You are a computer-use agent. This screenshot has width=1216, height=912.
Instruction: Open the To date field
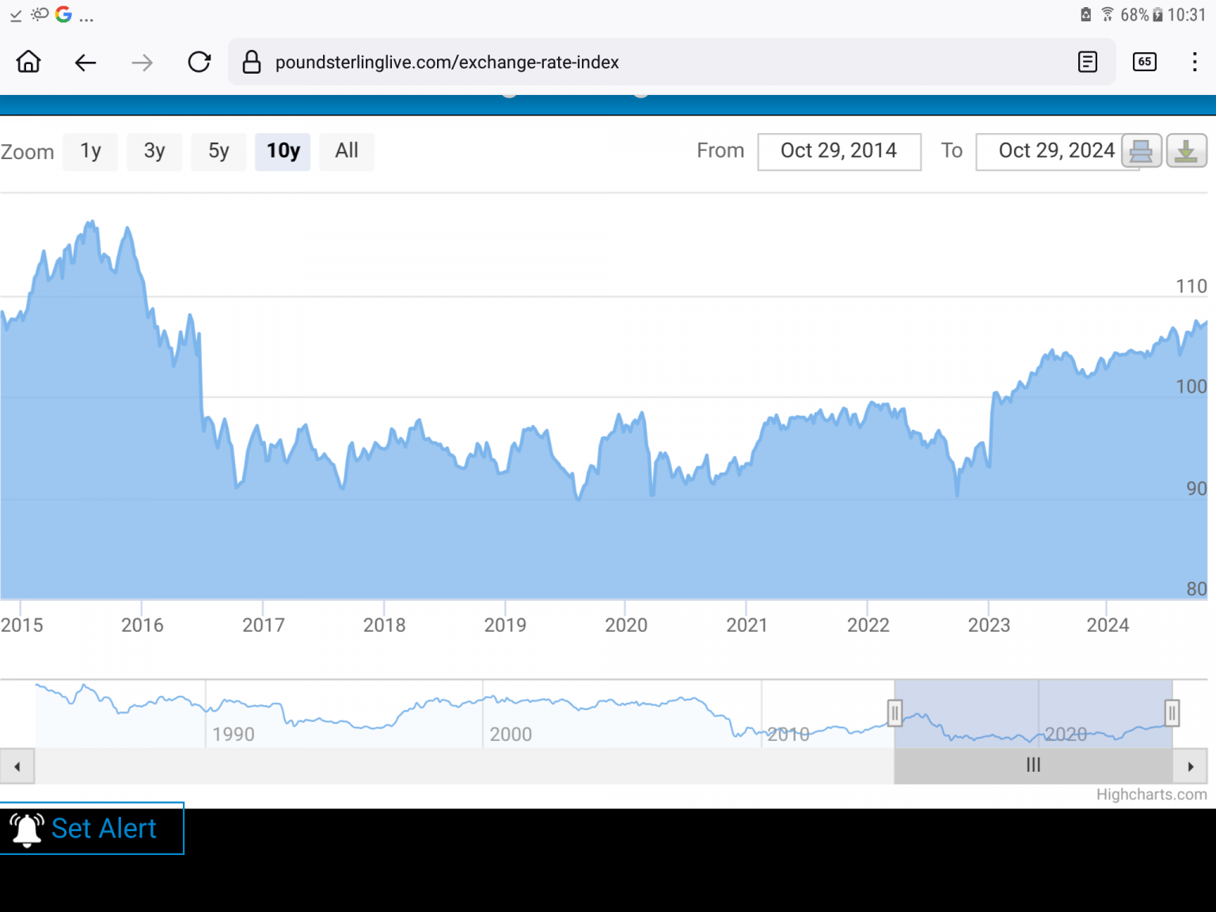(1048, 151)
